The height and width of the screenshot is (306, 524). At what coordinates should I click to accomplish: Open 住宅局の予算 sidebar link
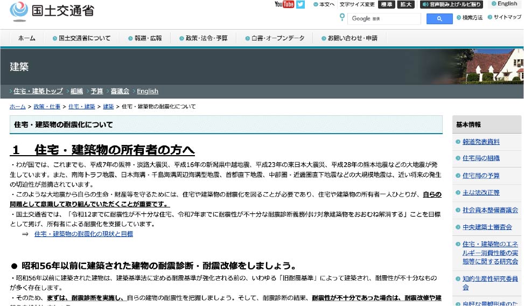pos(481,176)
